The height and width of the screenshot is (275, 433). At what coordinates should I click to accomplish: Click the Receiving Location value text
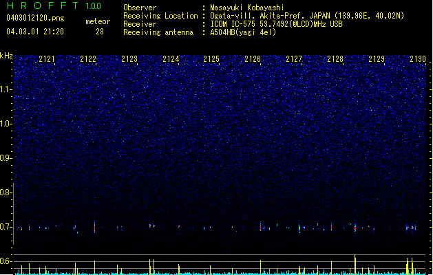coord(307,16)
